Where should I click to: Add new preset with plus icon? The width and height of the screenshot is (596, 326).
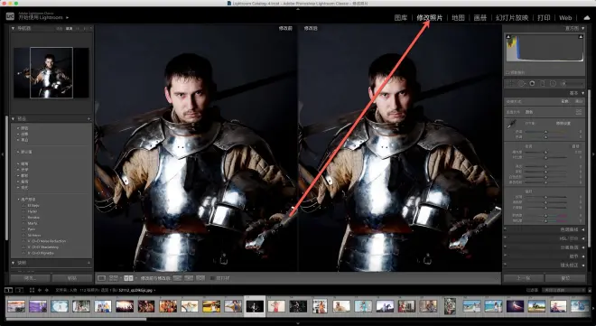[88, 119]
